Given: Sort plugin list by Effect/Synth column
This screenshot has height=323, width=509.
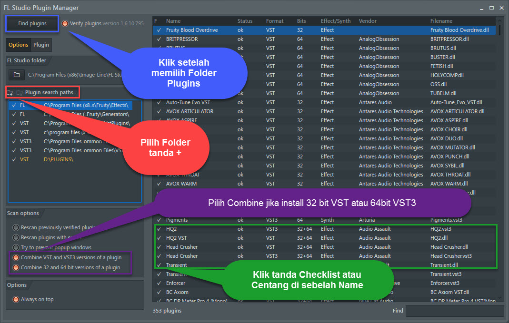Looking at the screenshot, I should (336, 21).
